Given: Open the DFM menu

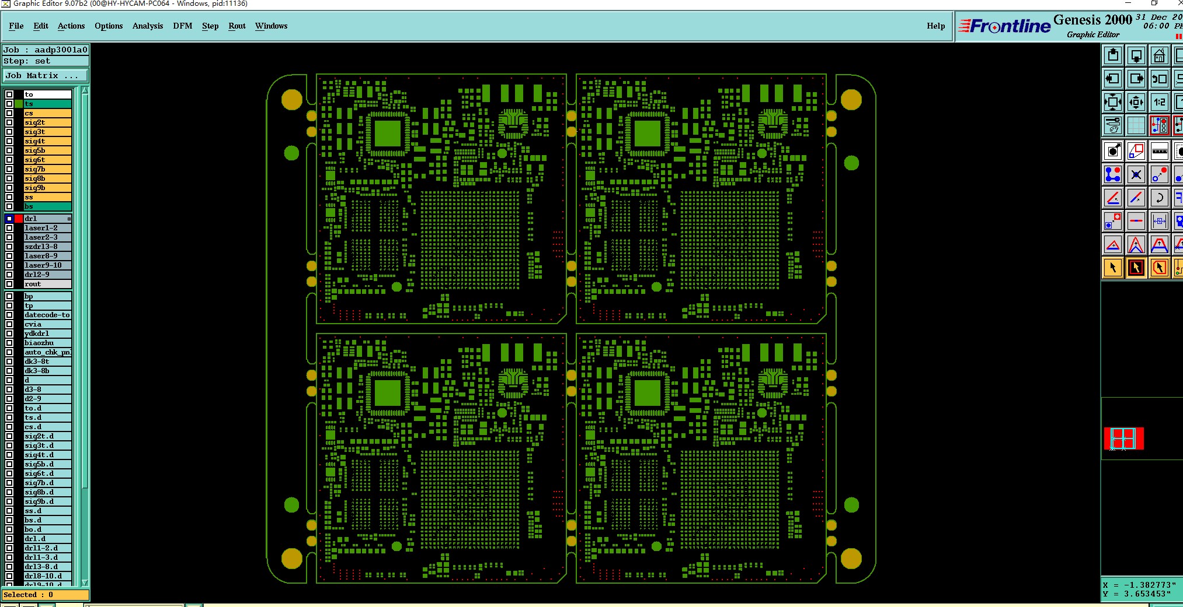Looking at the screenshot, I should tap(183, 26).
